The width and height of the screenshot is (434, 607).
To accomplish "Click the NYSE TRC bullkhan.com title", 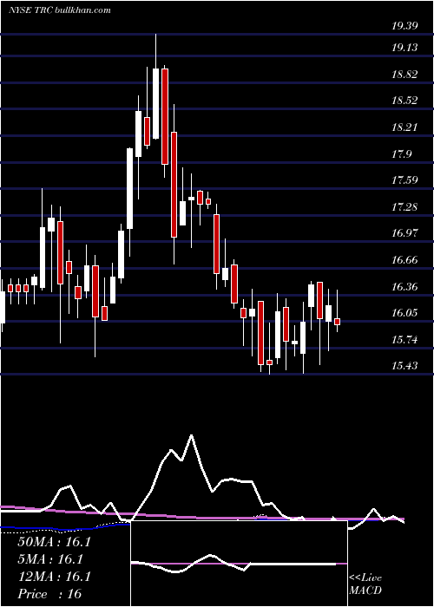I will (x=60, y=10).
